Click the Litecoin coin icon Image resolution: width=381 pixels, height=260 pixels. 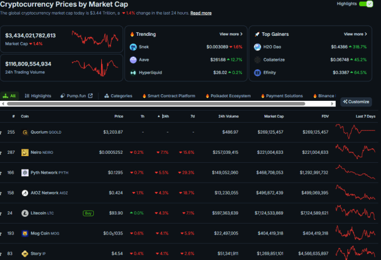[25, 213]
